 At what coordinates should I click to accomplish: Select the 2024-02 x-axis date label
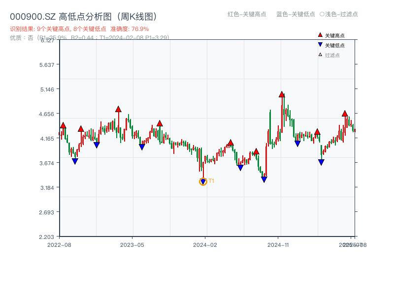(x=205, y=244)
